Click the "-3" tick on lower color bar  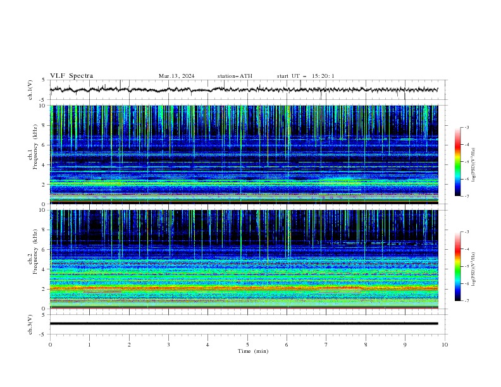coord(467,232)
